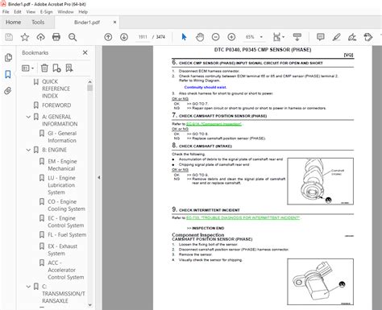Open the EX - Exhaust System bookmark
382x310 pixels.
pyautogui.click(x=63, y=250)
